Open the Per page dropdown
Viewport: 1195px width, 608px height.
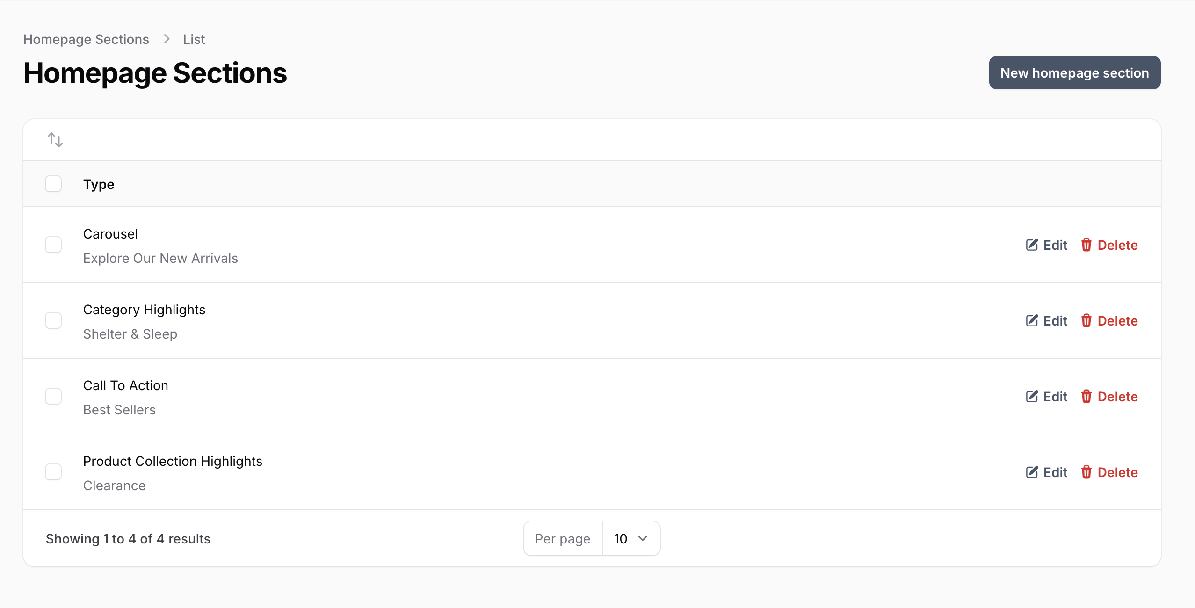coord(630,539)
